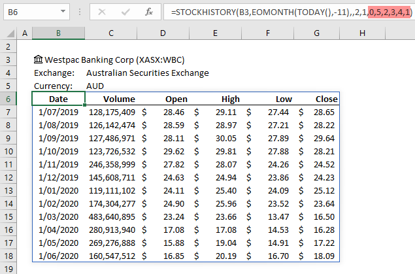Click the Westpac stock data type icon
Screen dimensions: 415x274
[x=38, y=60]
